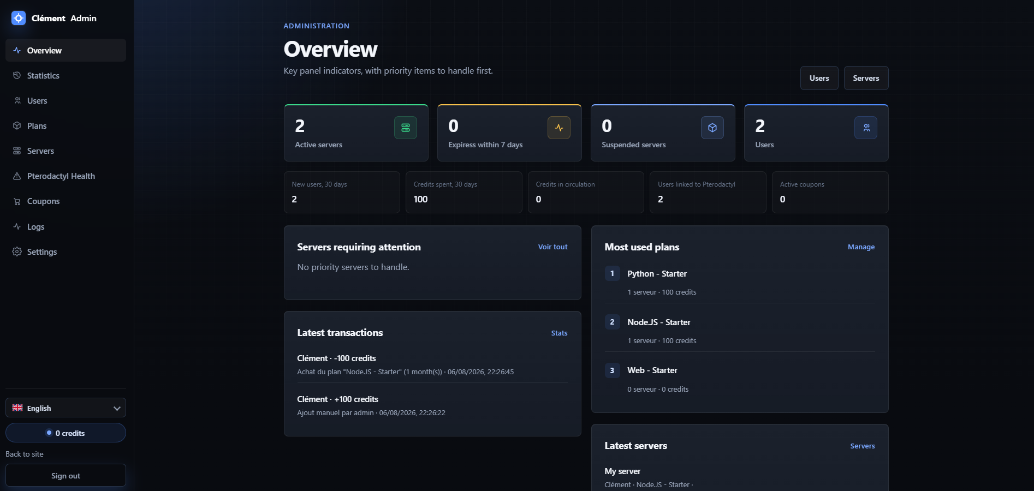Click the blue cube icon on Suspended servers card
This screenshot has width=1034, height=491.
(712, 128)
